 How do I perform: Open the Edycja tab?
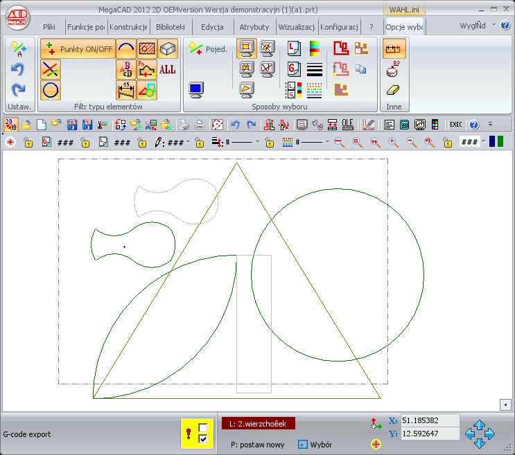pos(212,27)
